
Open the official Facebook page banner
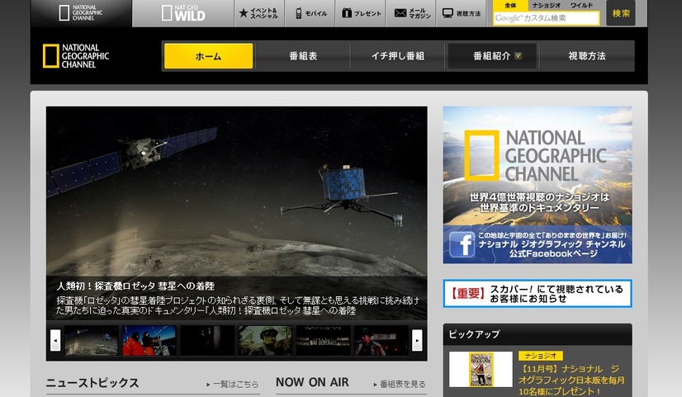click(x=538, y=244)
